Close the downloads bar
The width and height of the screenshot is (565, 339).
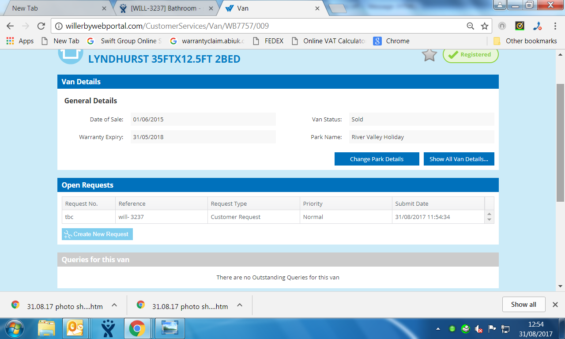[555, 305]
